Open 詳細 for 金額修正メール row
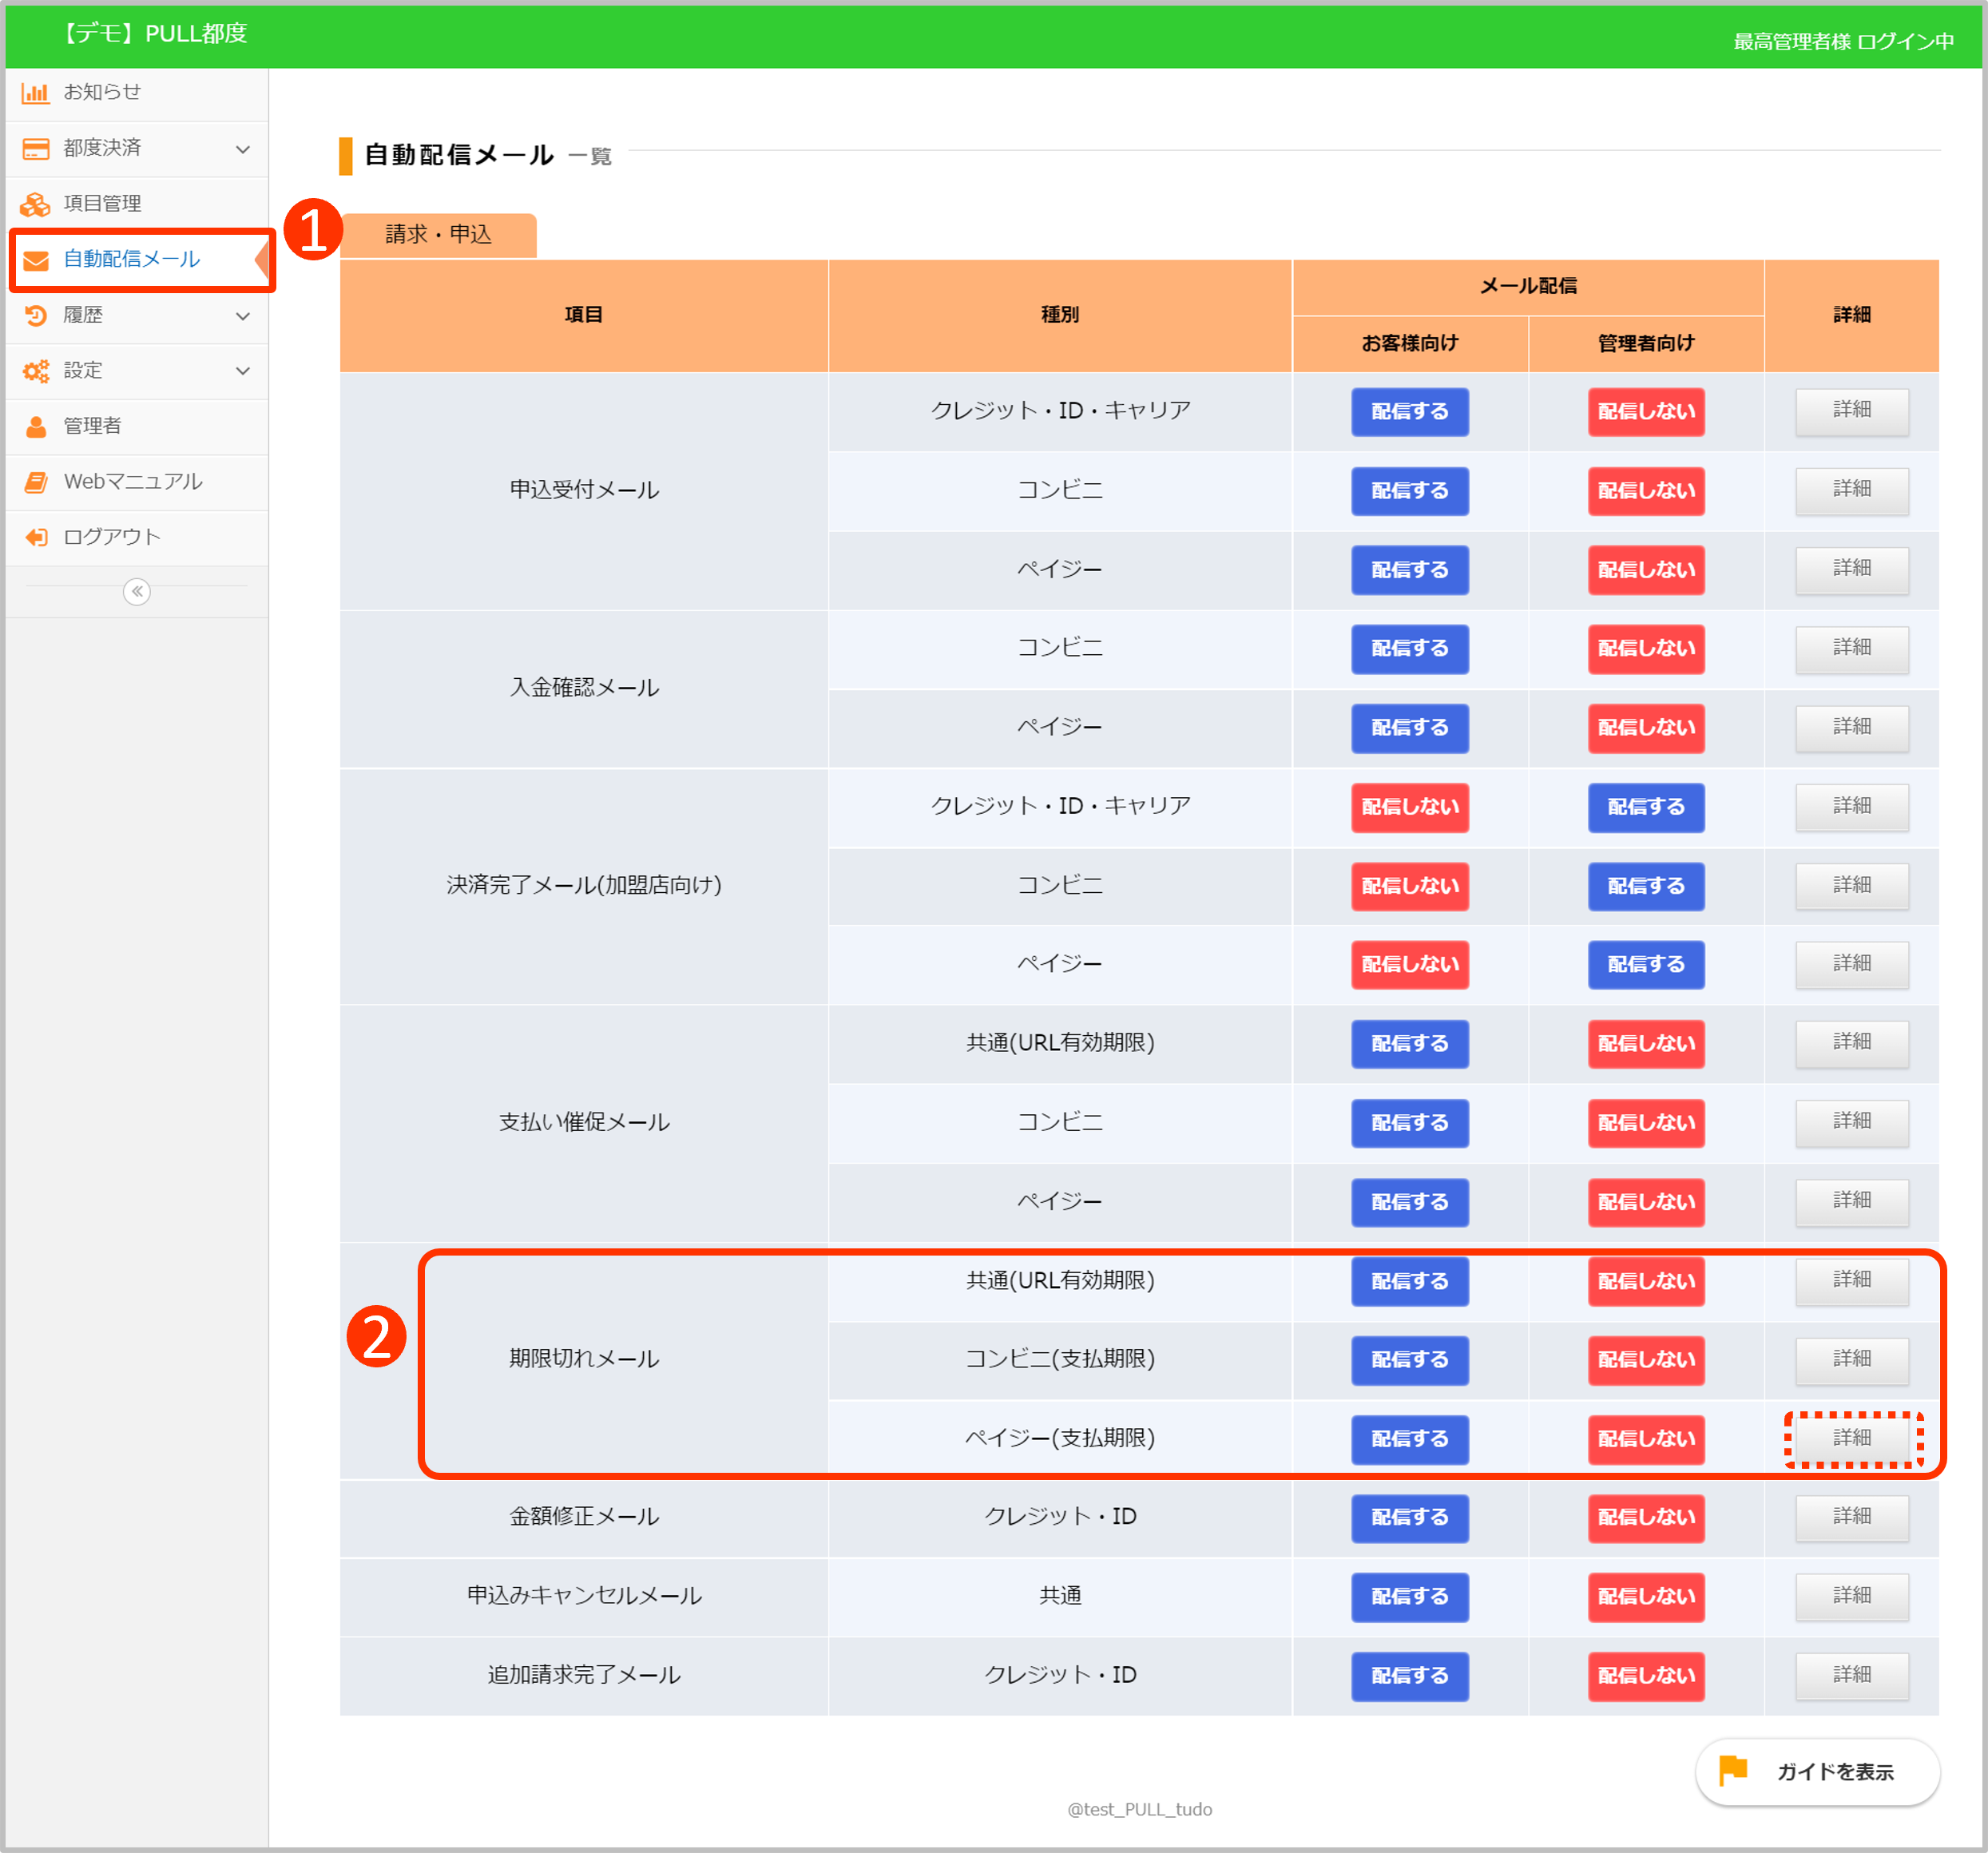Image resolution: width=1988 pixels, height=1853 pixels. [1851, 1517]
